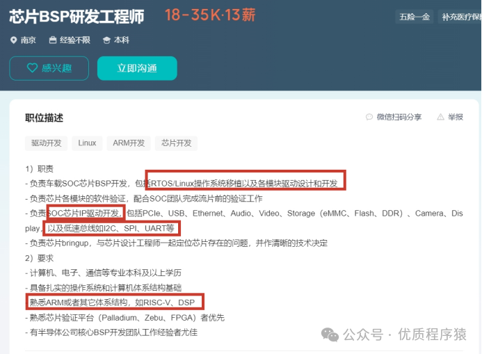Click the heart icon in 感兴趣
Viewport: 482px width, 354px height.
click(32, 67)
